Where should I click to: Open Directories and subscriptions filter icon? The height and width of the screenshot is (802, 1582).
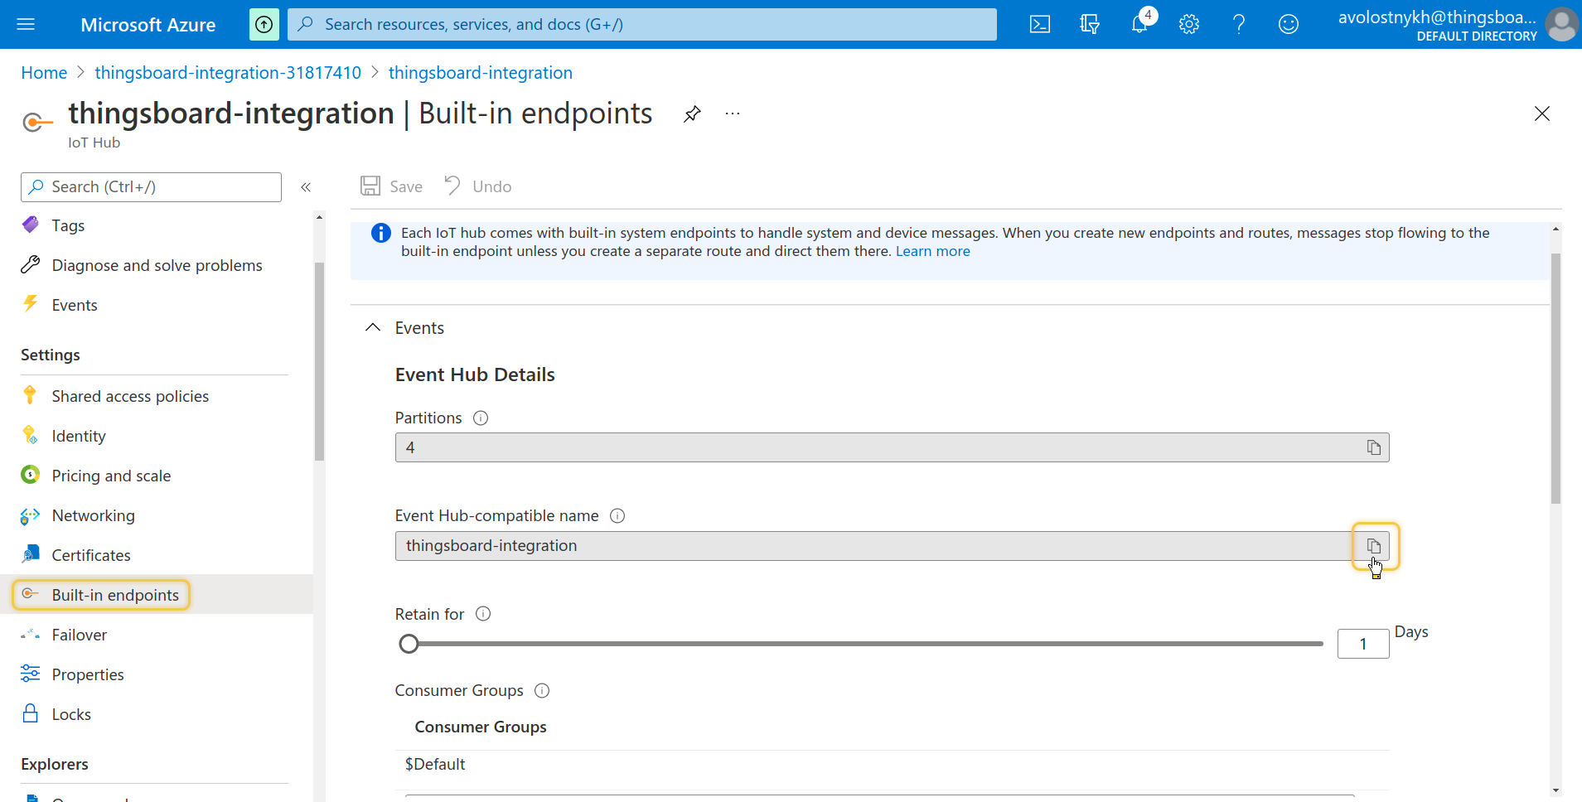[1090, 24]
